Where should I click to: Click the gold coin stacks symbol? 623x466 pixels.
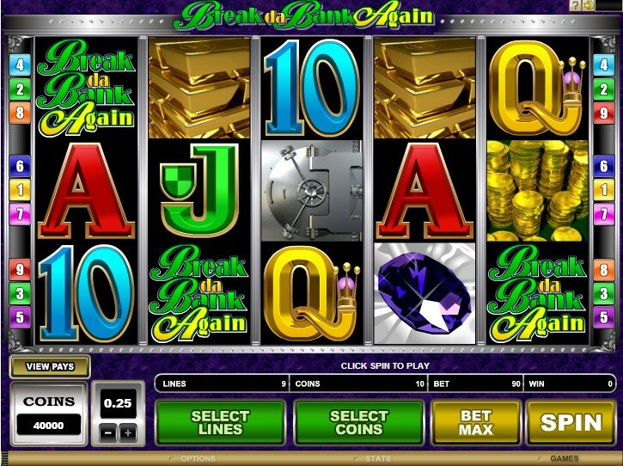537,191
